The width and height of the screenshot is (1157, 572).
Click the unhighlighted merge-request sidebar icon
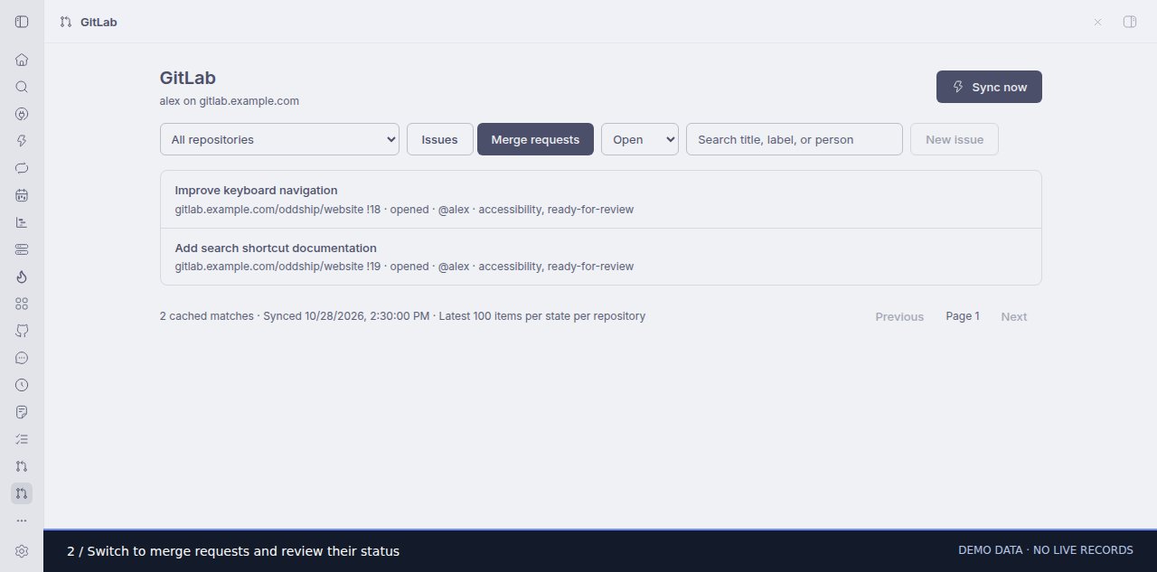(22, 466)
